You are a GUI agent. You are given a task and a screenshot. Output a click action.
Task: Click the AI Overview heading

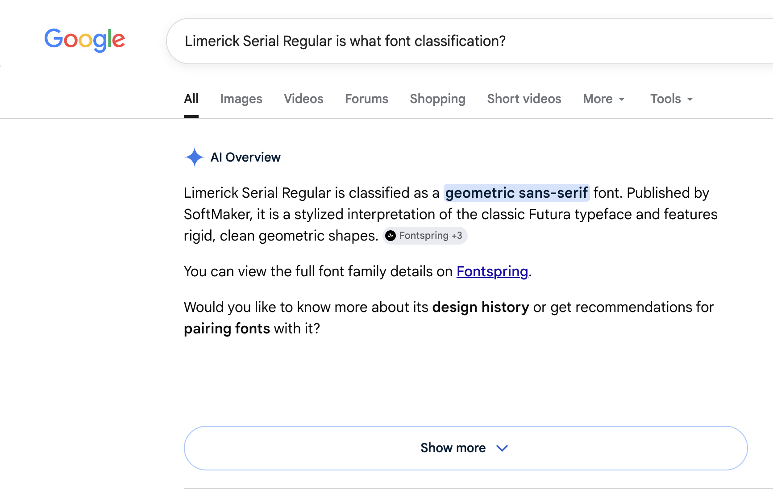coord(245,157)
